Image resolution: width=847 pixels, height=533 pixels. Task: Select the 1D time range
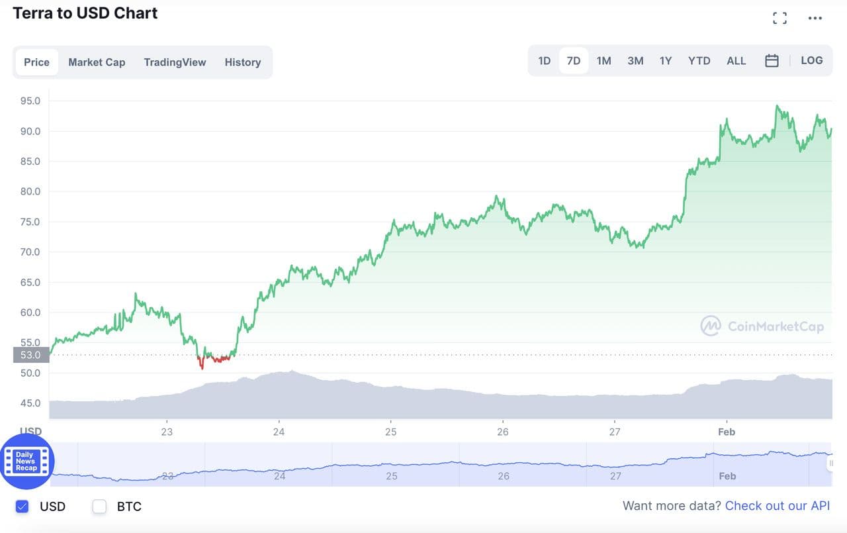pyautogui.click(x=544, y=61)
